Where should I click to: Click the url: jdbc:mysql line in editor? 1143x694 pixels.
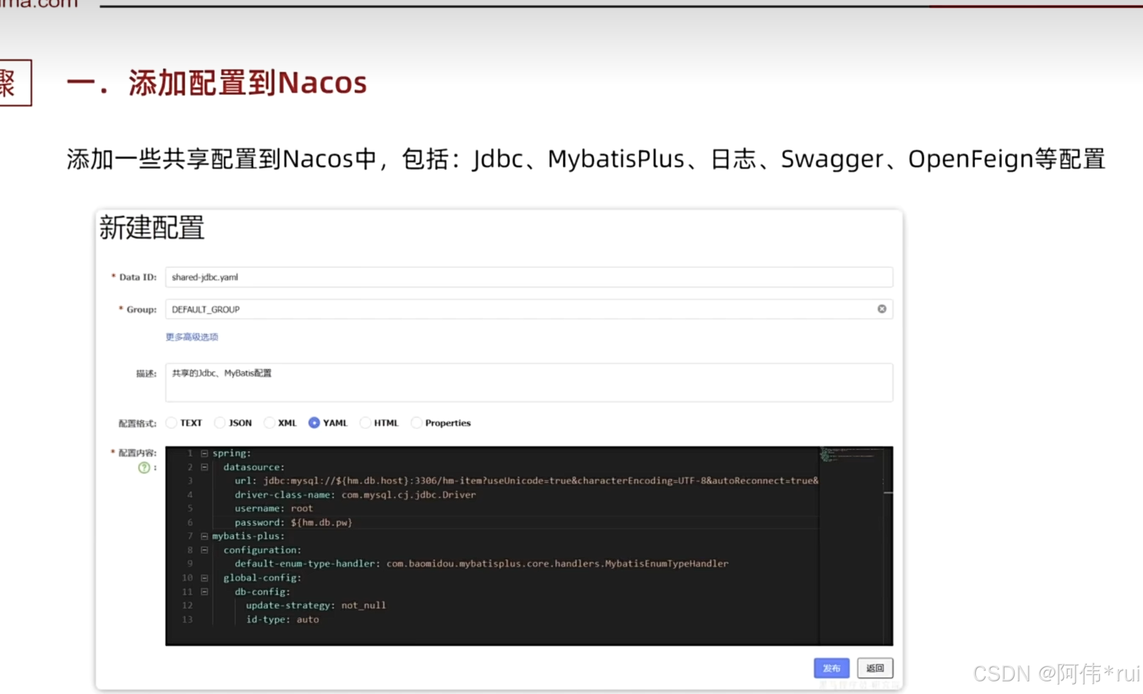tap(526, 481)
